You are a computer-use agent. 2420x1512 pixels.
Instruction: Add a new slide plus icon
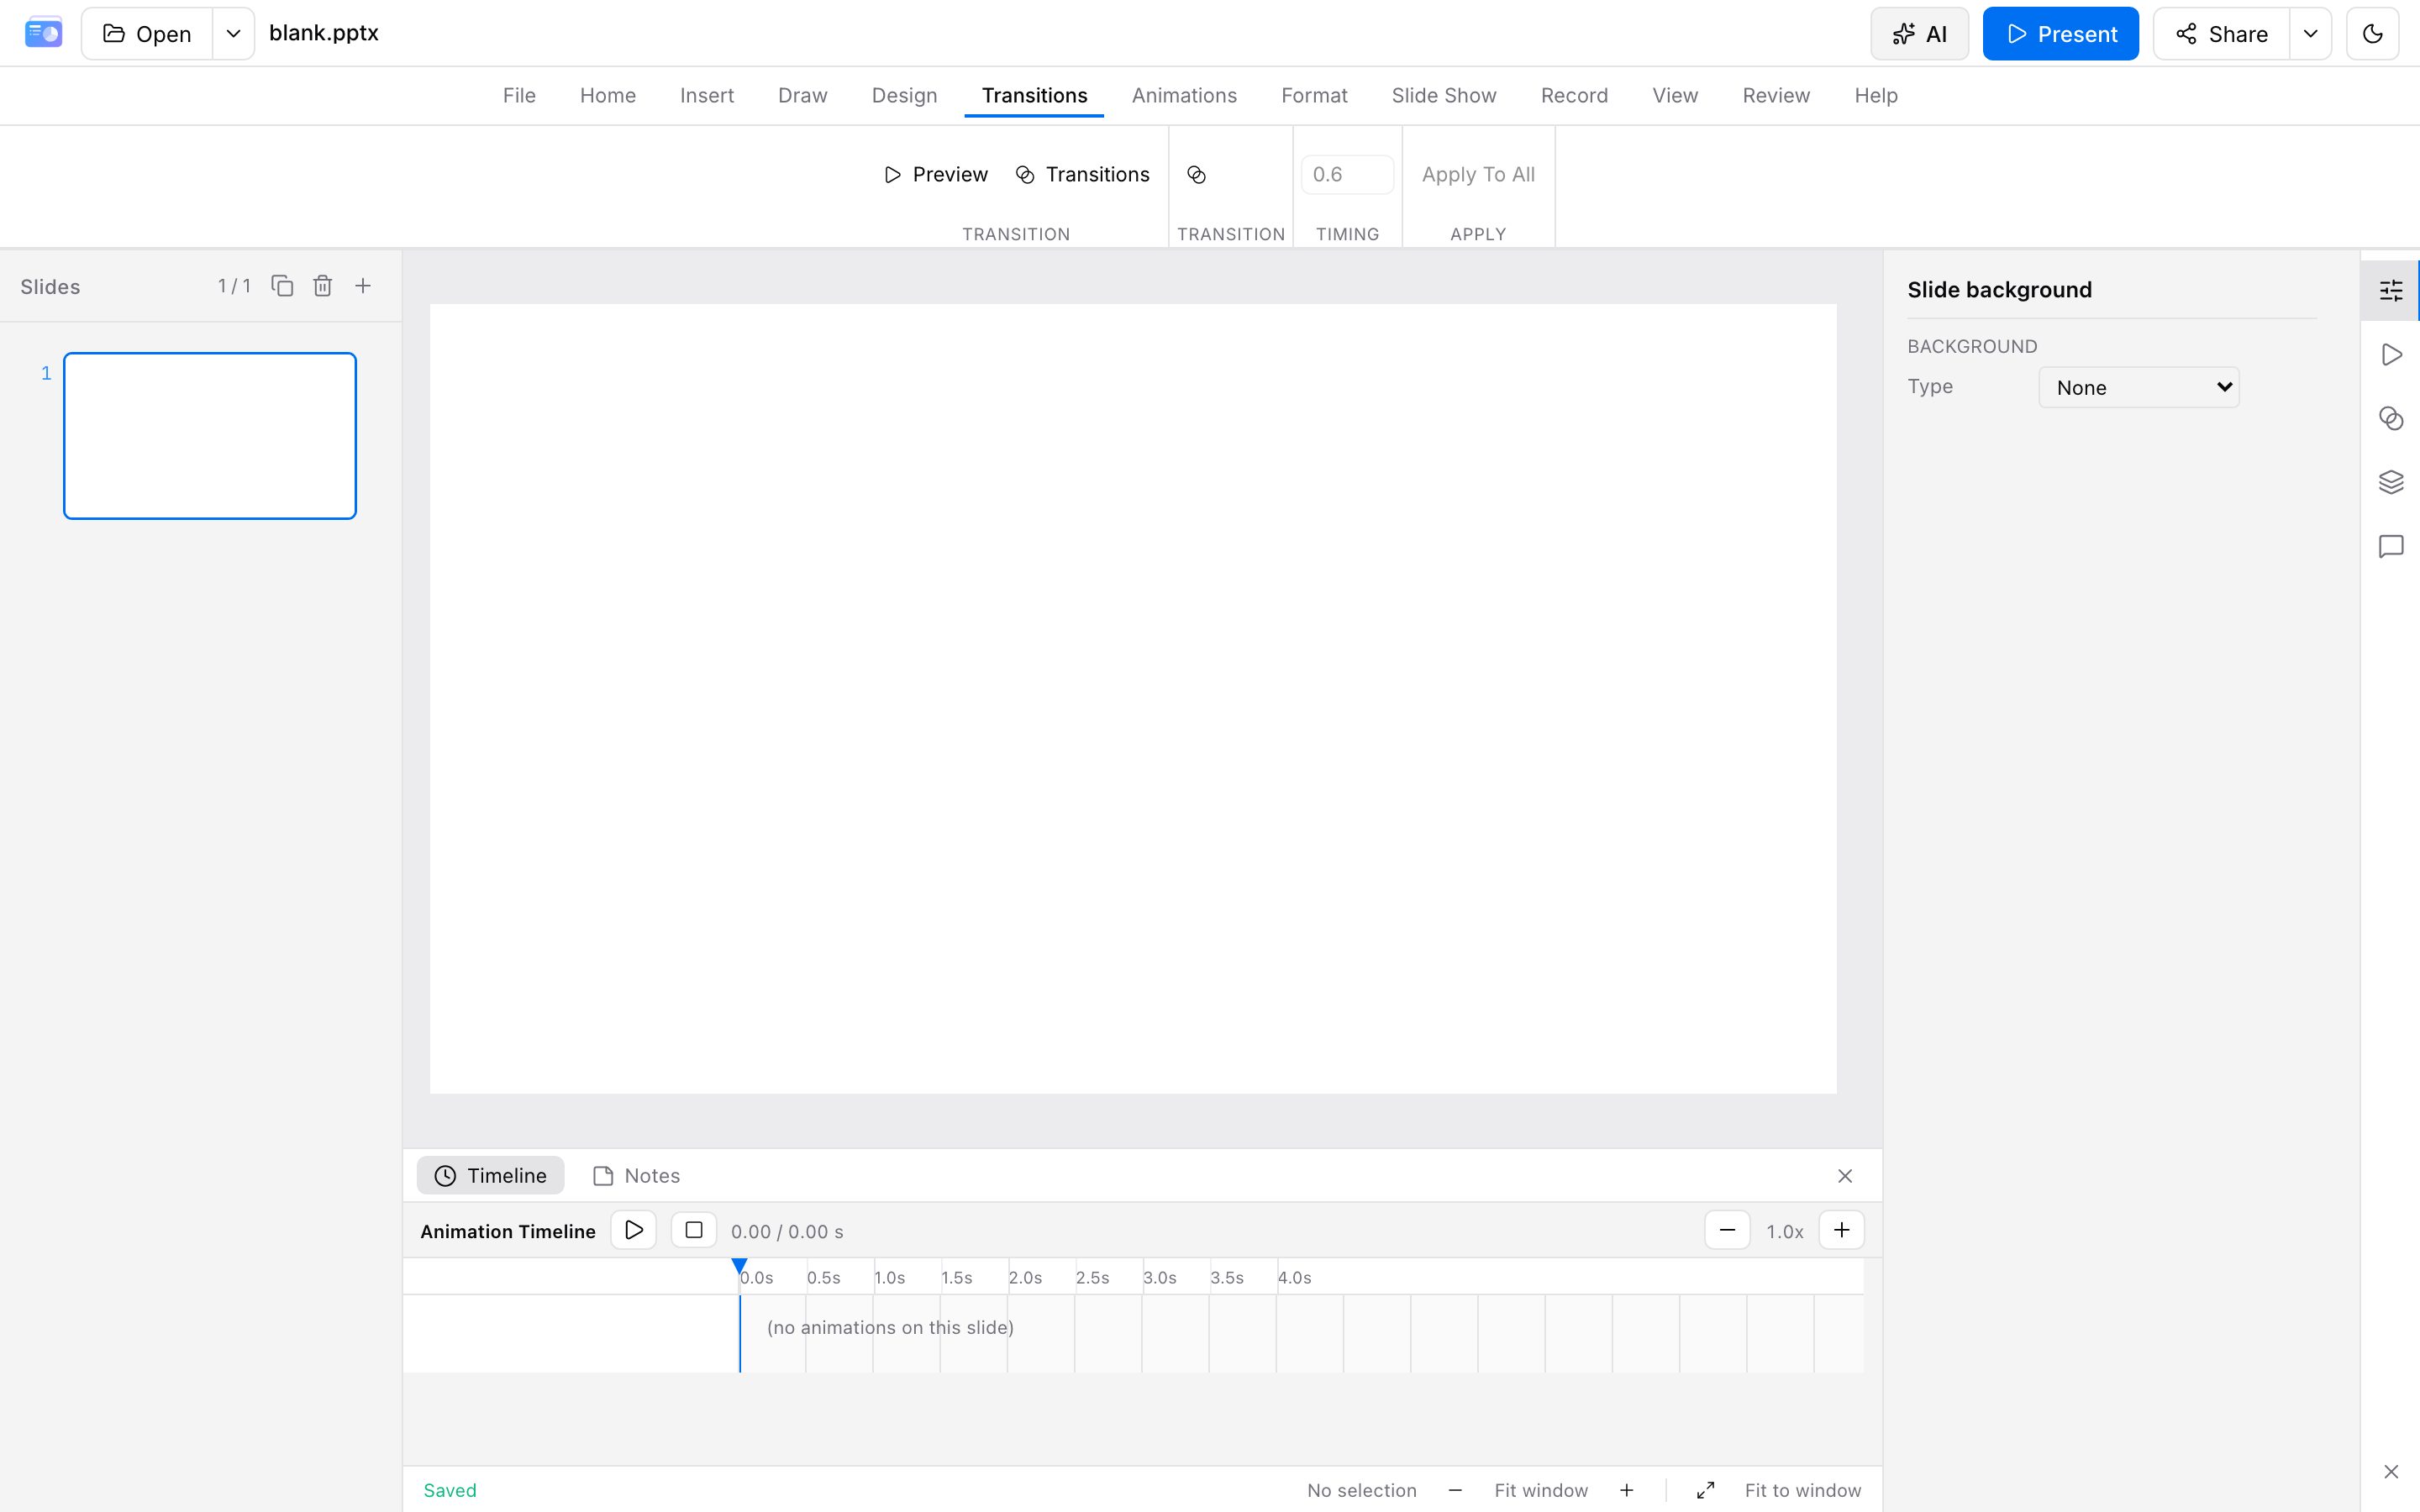pos(363,286)
